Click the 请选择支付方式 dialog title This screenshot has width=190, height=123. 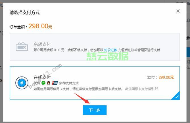pos(25,12)
